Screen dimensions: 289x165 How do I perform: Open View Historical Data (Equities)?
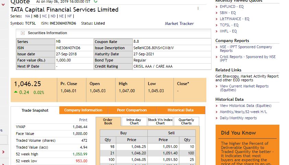tap(245, 106)
